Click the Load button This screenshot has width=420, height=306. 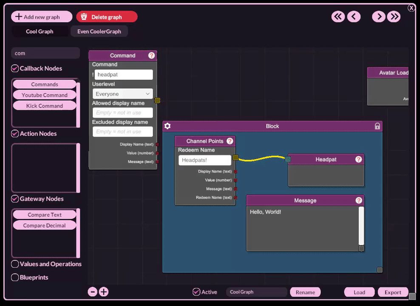(x=359, y=292)
